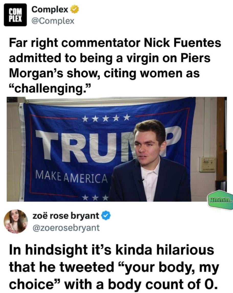Open zoë rose bryant's avatar photo
Viewport: 233px width, 293px height.
coord(16,221)
